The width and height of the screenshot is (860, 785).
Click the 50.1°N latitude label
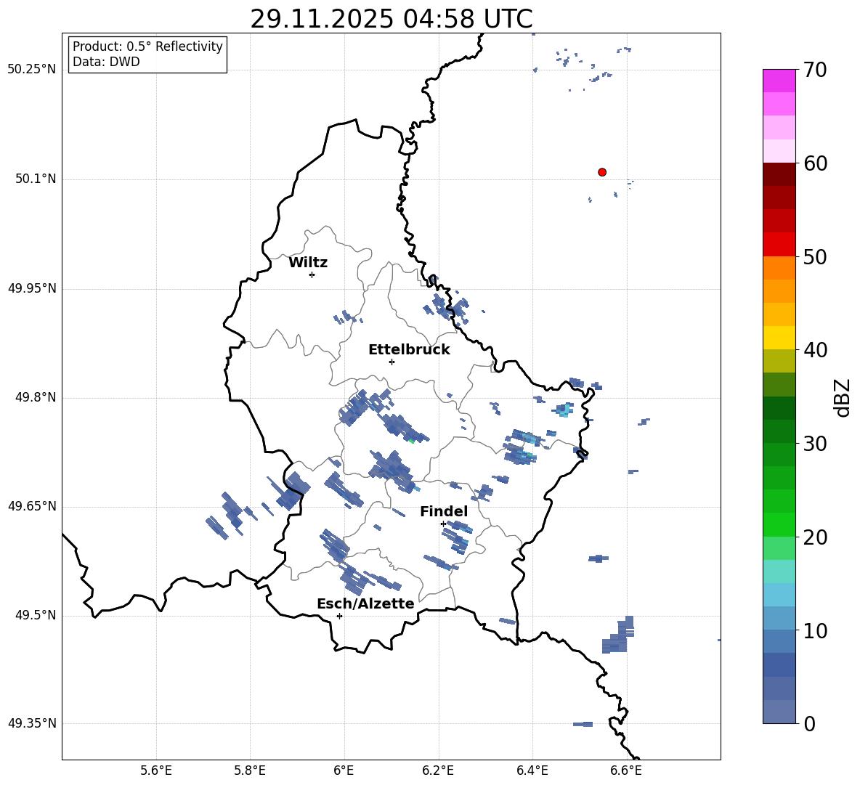tap(36, 179)
